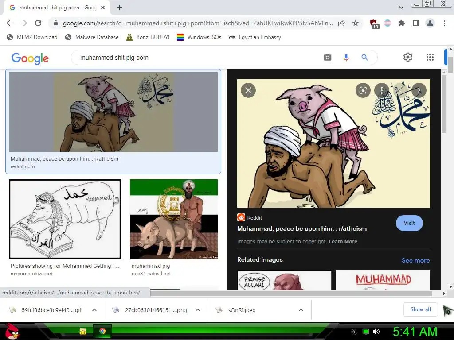Click the page vertical scrollbar thumb
This screenshot has height=340, width=454.
click(450, 64)
